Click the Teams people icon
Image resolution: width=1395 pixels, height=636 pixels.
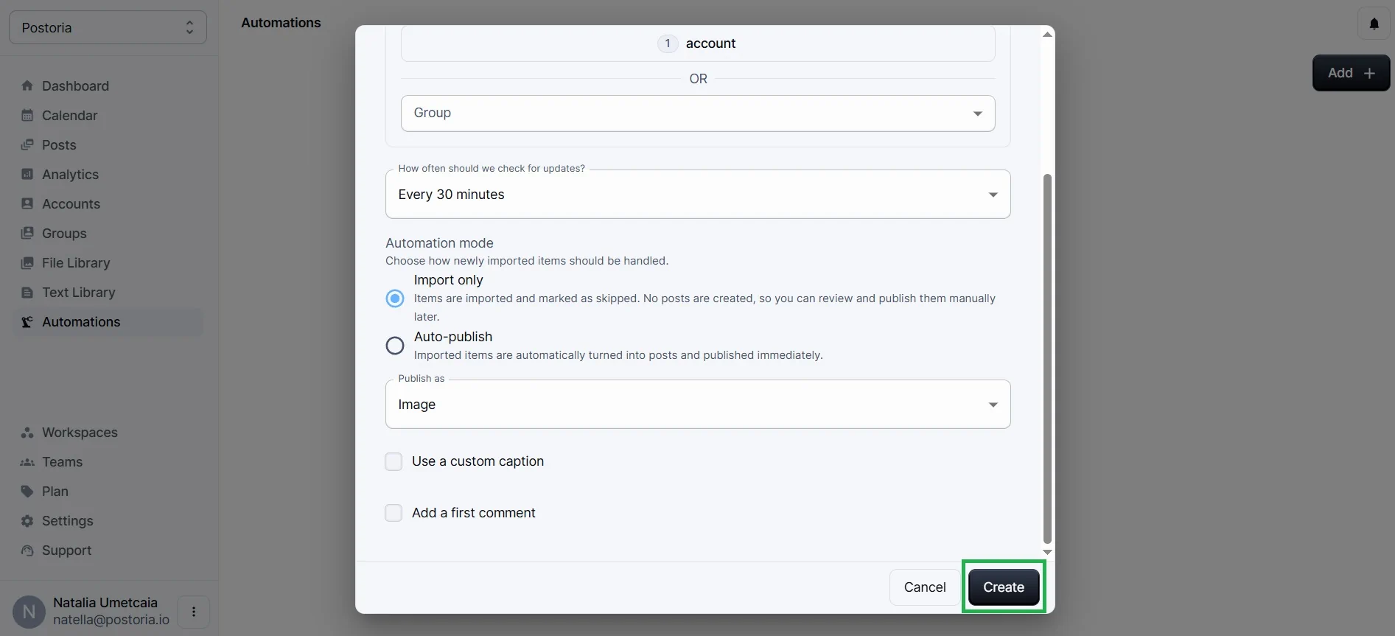point(27,461)
